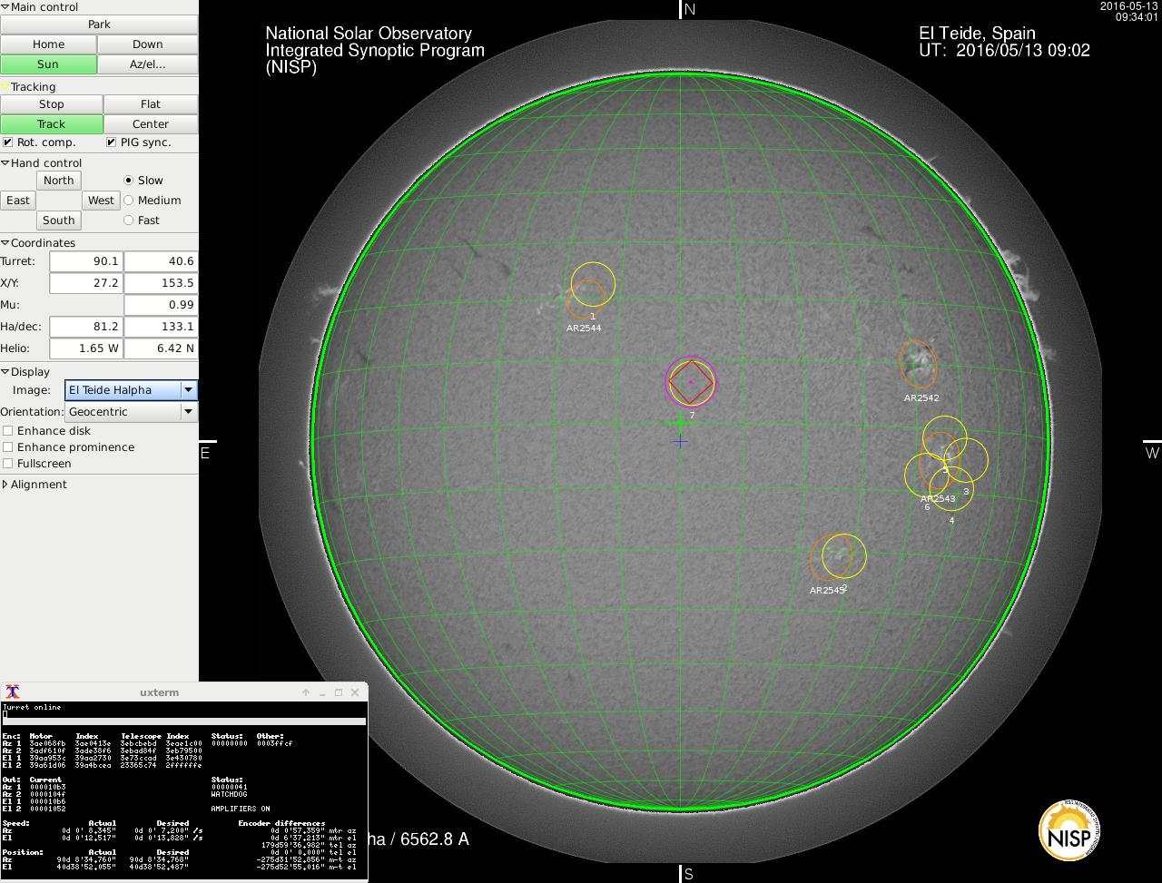1162x883 pixels.
Task: Click the red diamond pointing marker
Action: (691, 382)
